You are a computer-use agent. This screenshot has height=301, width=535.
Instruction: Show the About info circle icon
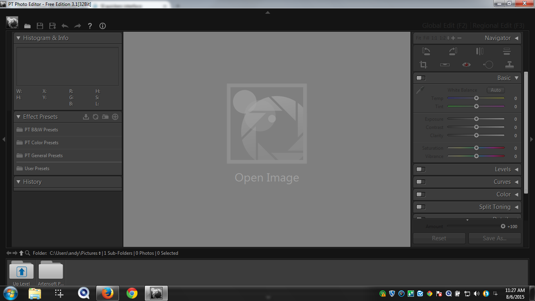click(103, 26)
